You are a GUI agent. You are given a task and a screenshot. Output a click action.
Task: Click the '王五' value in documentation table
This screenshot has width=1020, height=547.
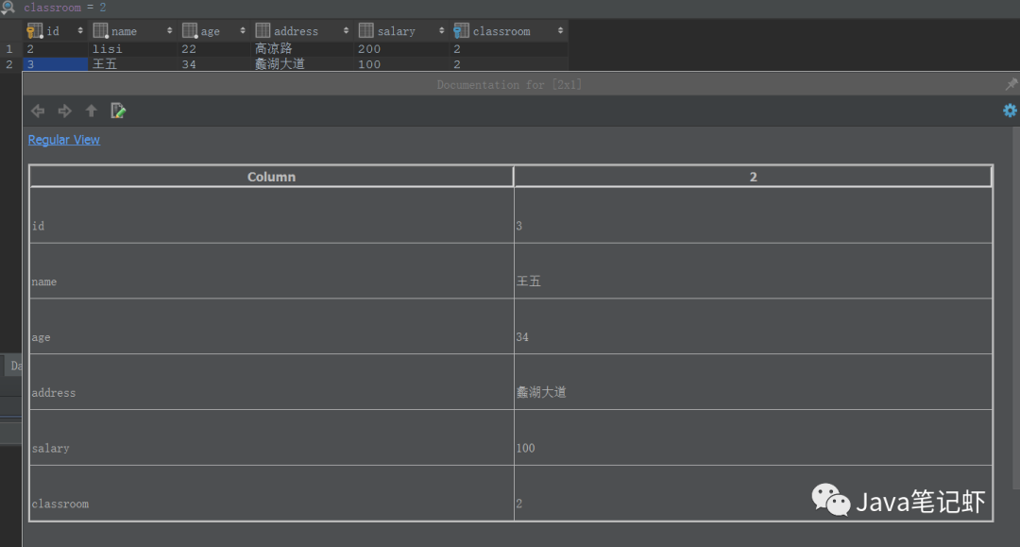click(x=529, y=281)
